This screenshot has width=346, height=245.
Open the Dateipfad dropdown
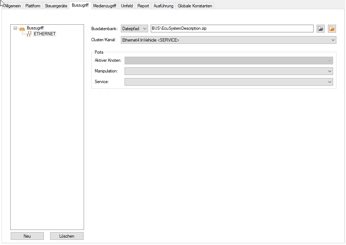(134, 29)
